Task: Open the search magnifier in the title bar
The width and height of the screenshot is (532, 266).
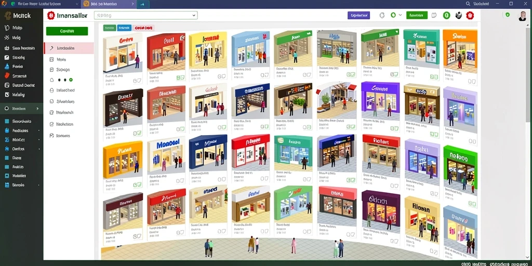Action: click(x=468, y=4)
